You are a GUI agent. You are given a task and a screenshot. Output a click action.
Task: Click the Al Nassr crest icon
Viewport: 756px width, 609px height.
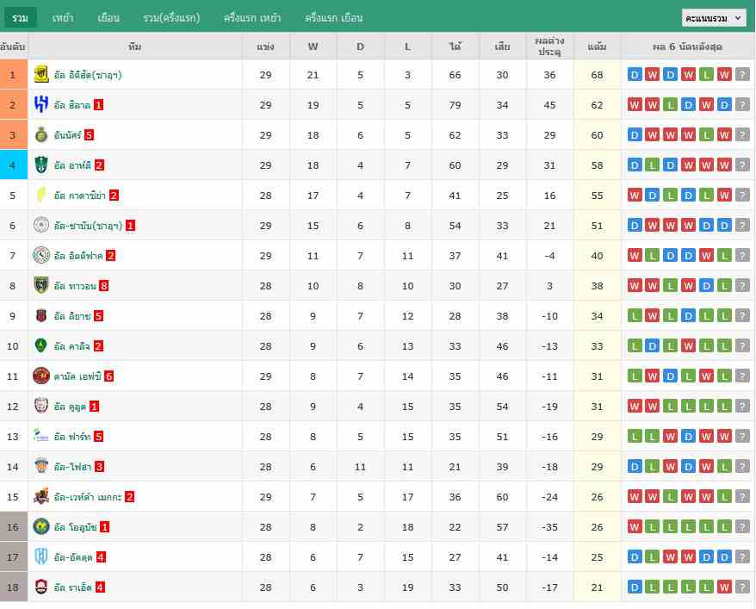coord(41,135)
